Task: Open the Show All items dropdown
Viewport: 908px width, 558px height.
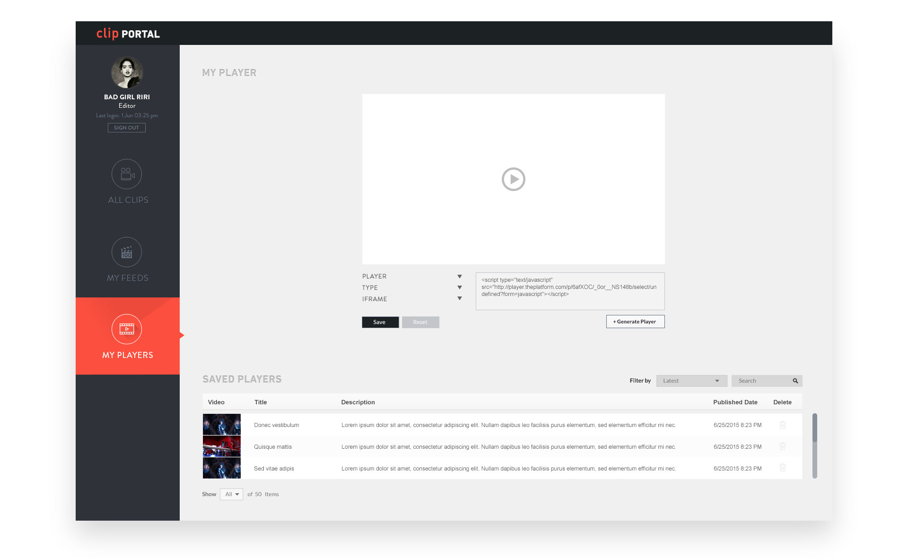Action: click(x=231, y=494)
